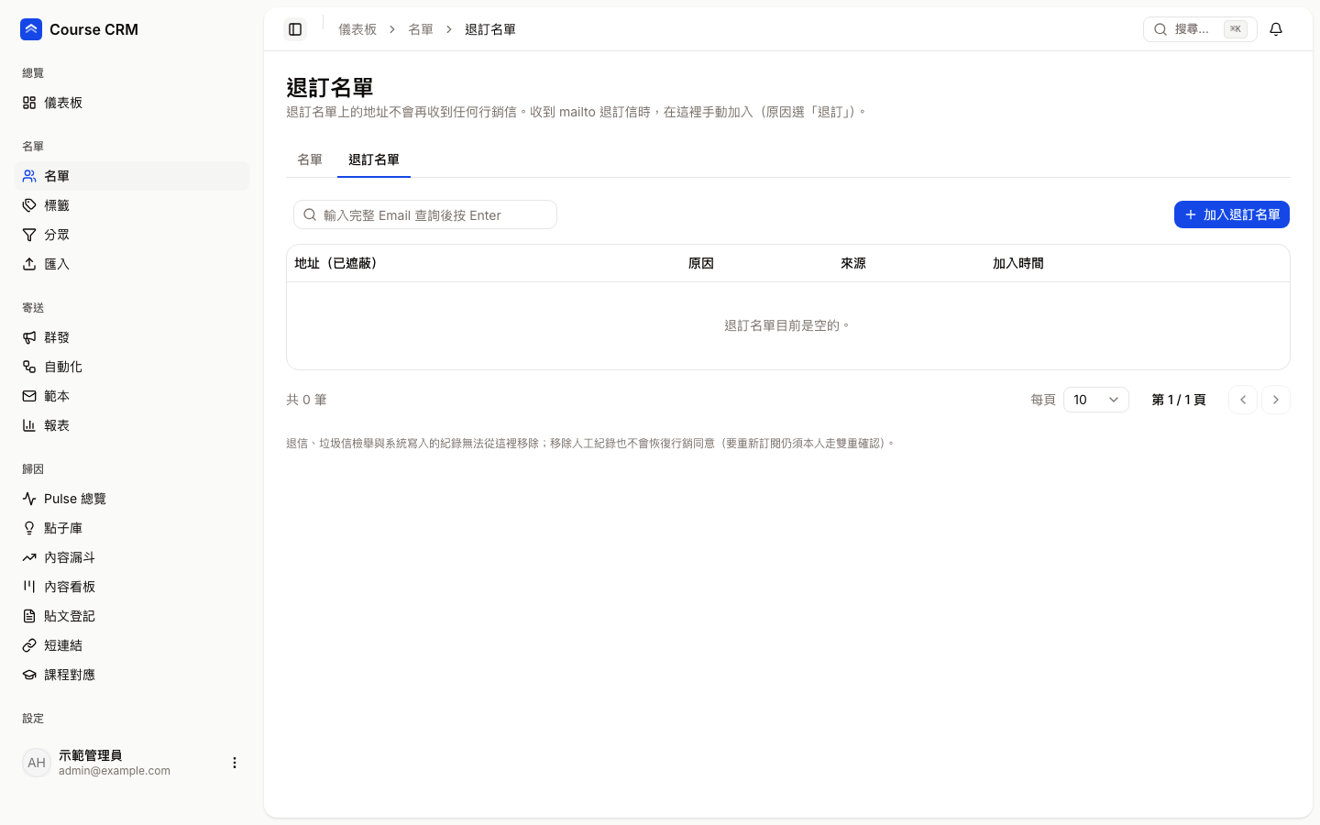Open 自動化 in the sidebar
Image resolution: width=1320 pixels, height=825 pixels.
132,367
